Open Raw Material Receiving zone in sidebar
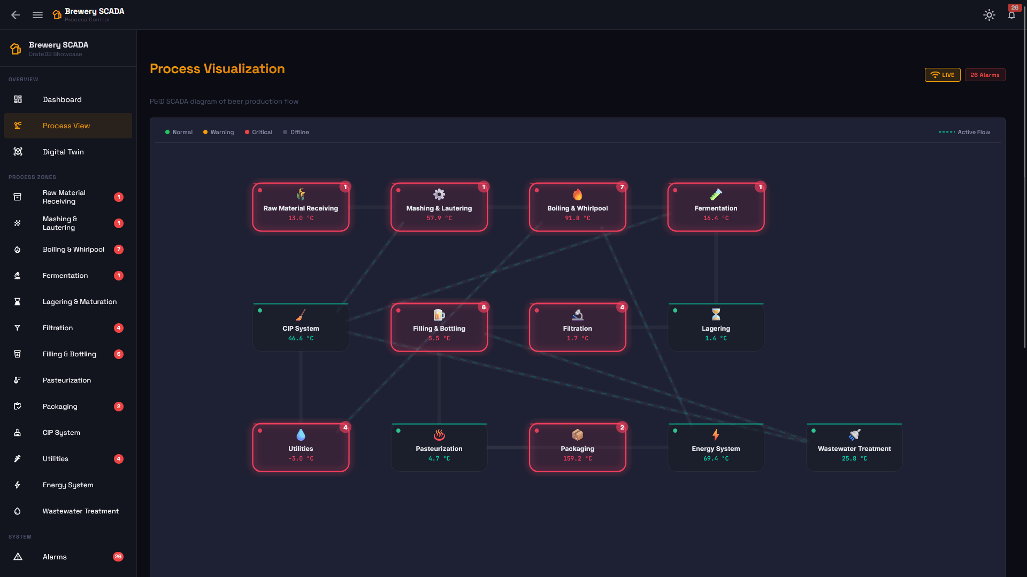The width and height of the screenshot is (1027, 577). (68, 197)
